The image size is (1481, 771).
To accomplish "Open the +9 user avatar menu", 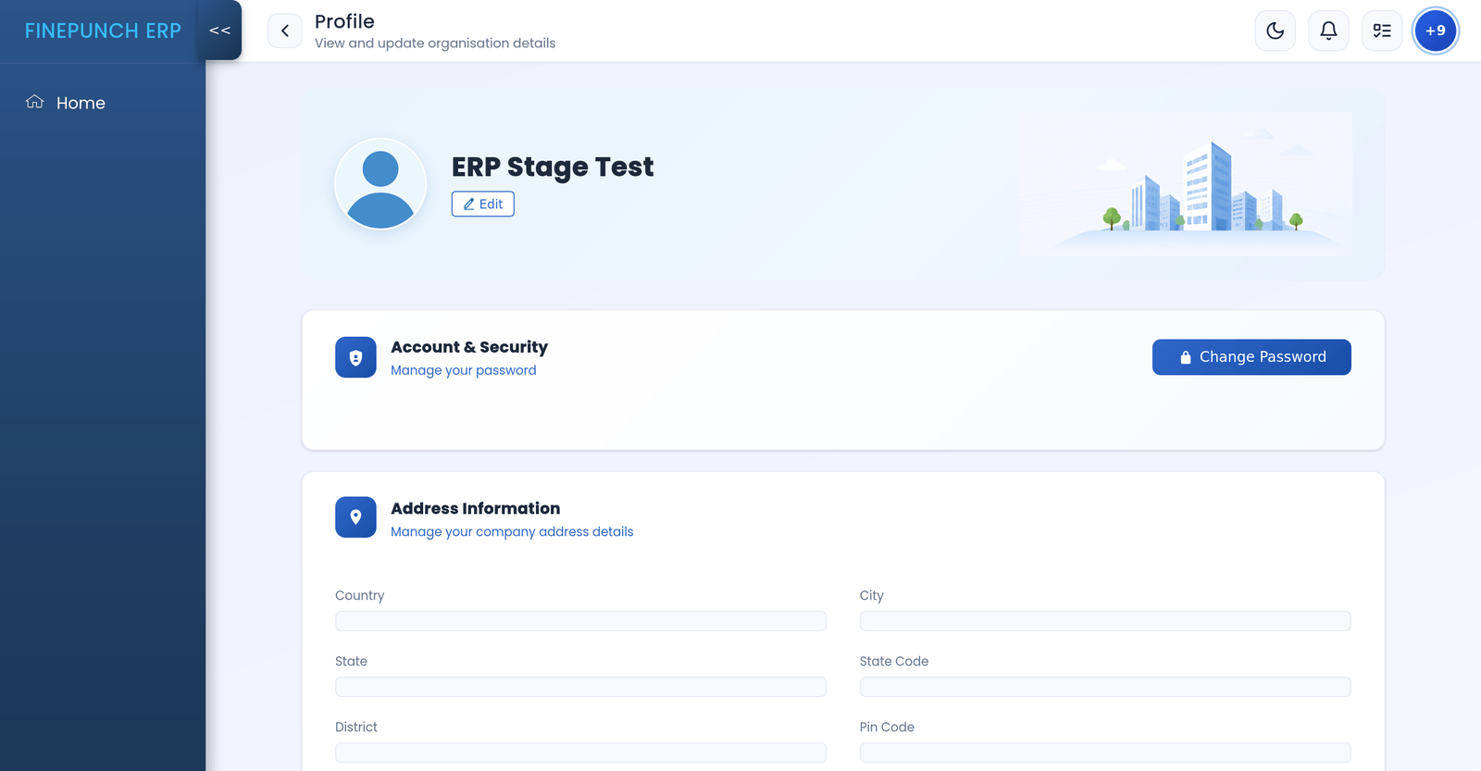I will (x=1436, y=31).
